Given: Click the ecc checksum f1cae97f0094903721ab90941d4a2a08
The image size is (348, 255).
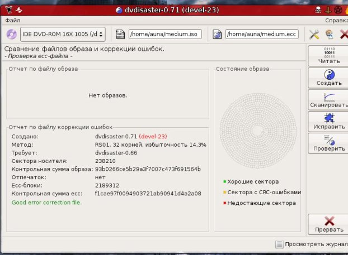Looking at the screenshot, I should click(148, 194).
